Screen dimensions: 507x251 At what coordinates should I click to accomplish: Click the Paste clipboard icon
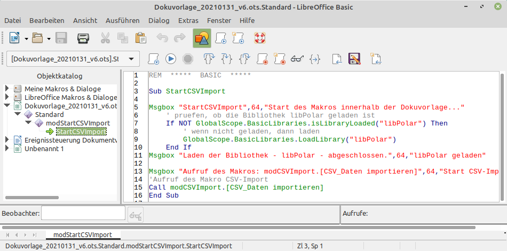click(141, 38)
